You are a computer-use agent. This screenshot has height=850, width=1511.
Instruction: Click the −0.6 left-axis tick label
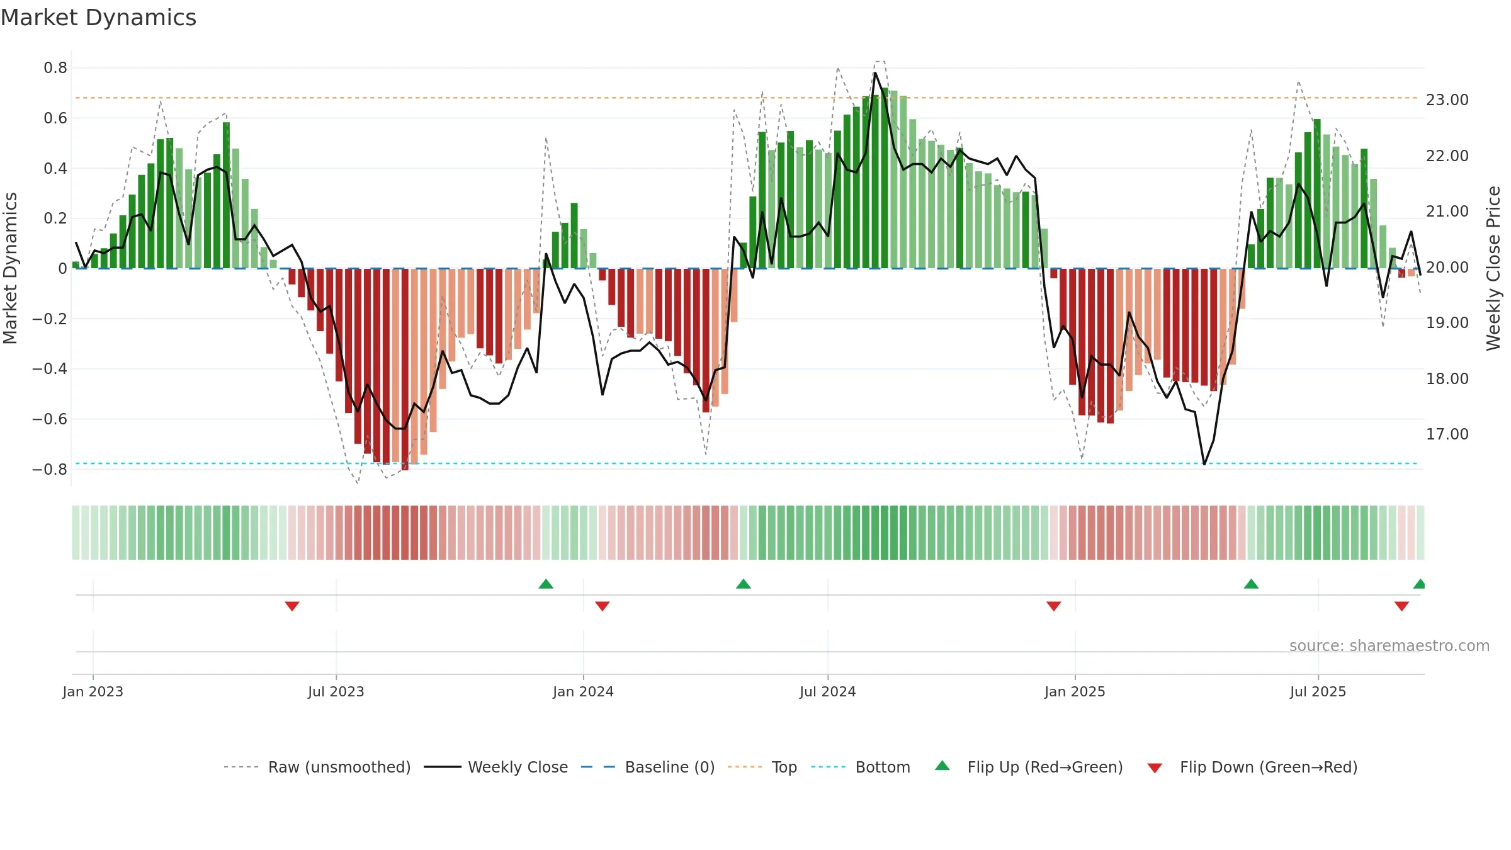pos(50,419)
